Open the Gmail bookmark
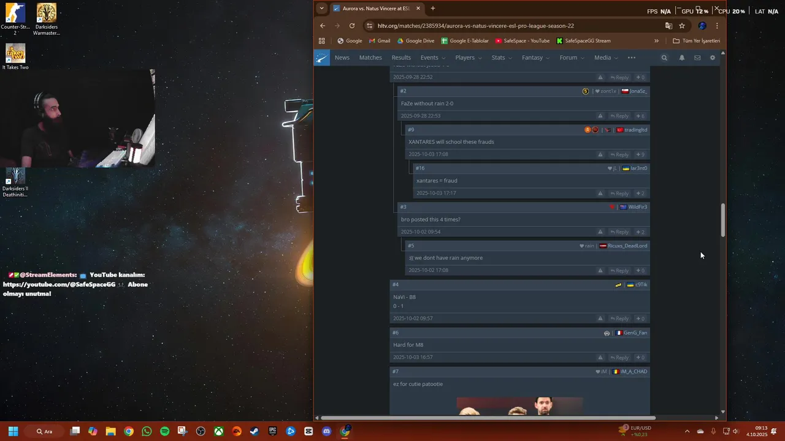The image size is (785, 441). pyautogui.click(x=380, y=41)
